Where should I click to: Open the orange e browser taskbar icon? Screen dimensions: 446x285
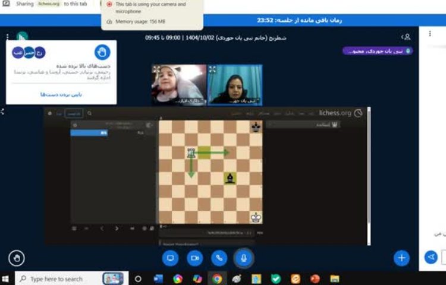click(x=295, y=279)
